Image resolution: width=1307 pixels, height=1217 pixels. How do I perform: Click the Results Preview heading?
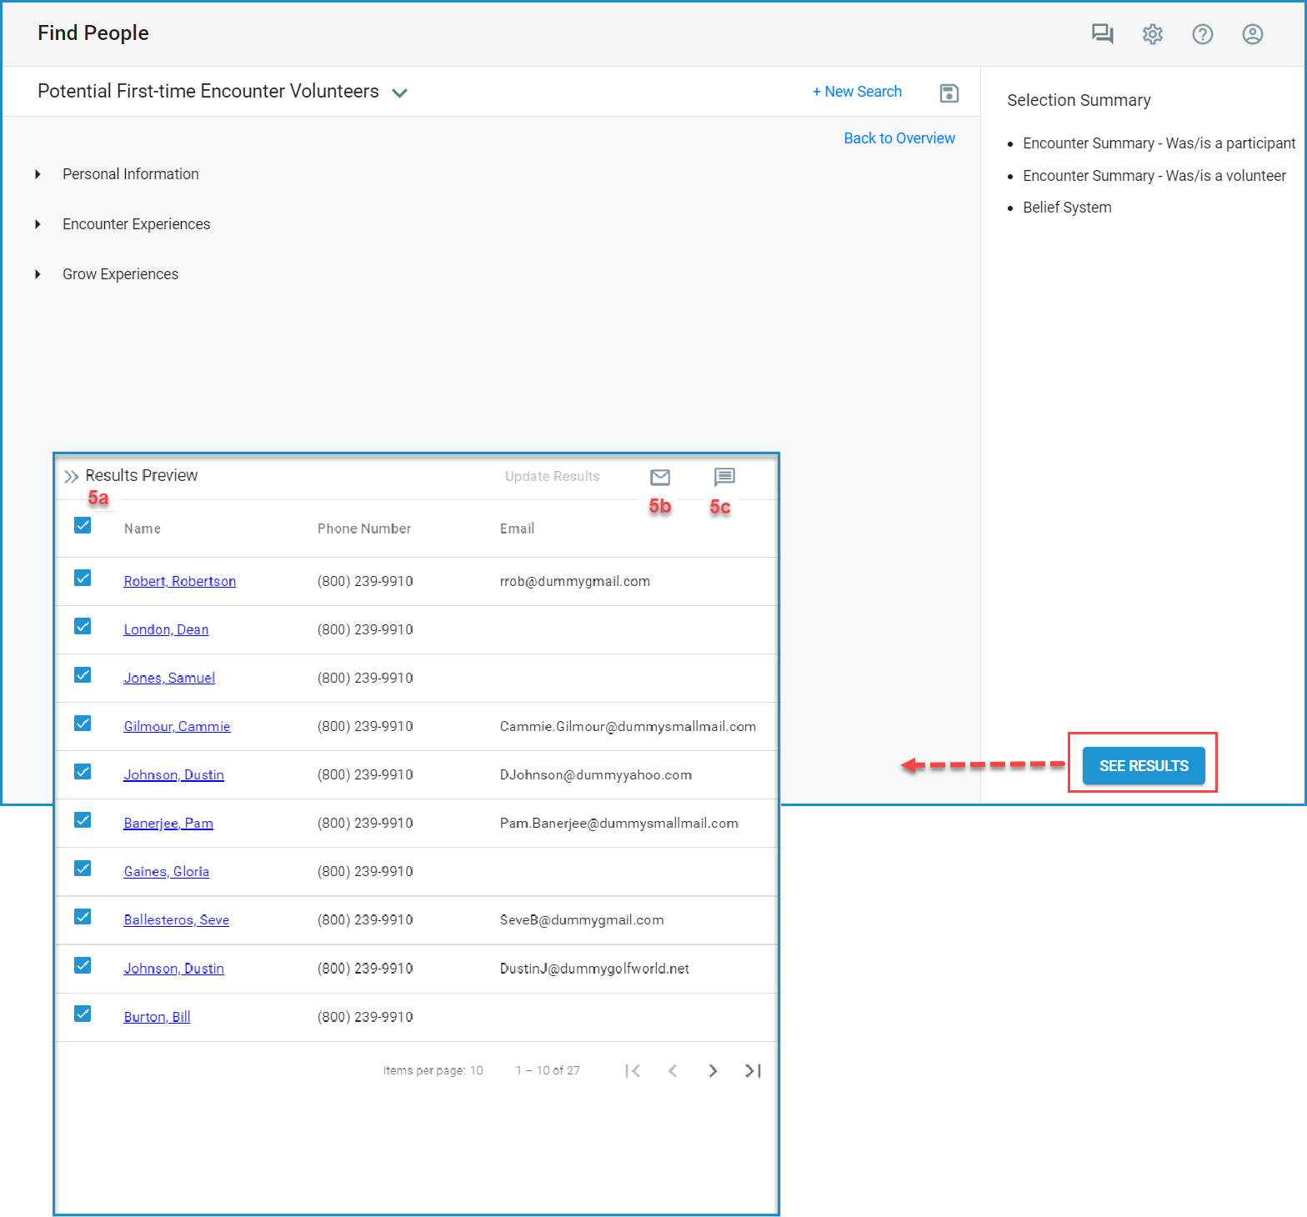click(x=142, y=475)
